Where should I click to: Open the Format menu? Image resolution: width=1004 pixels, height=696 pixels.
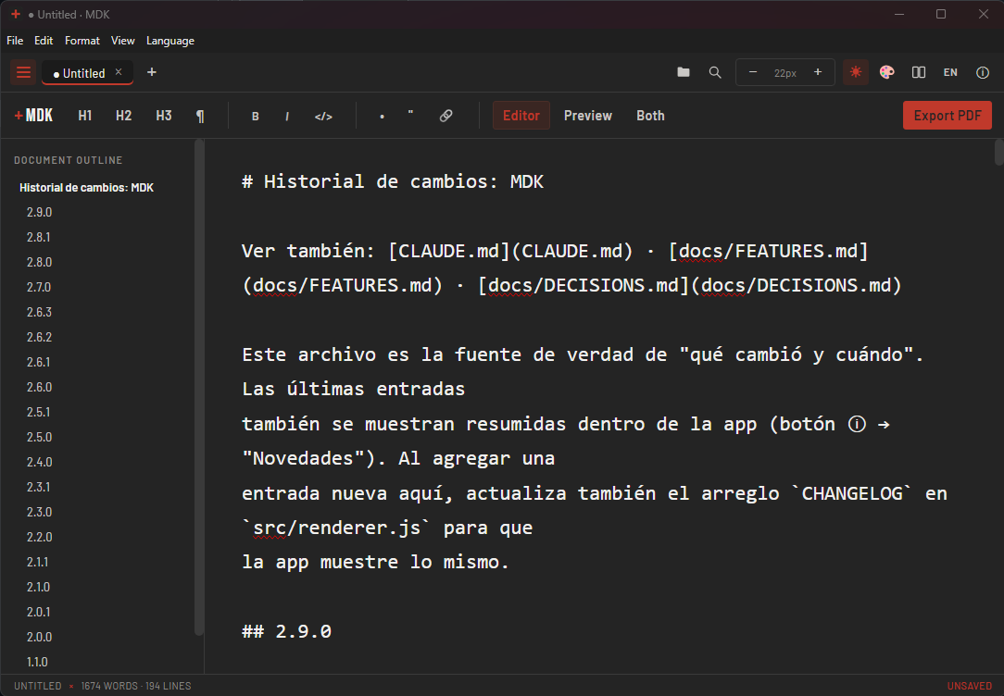point(82,41)
